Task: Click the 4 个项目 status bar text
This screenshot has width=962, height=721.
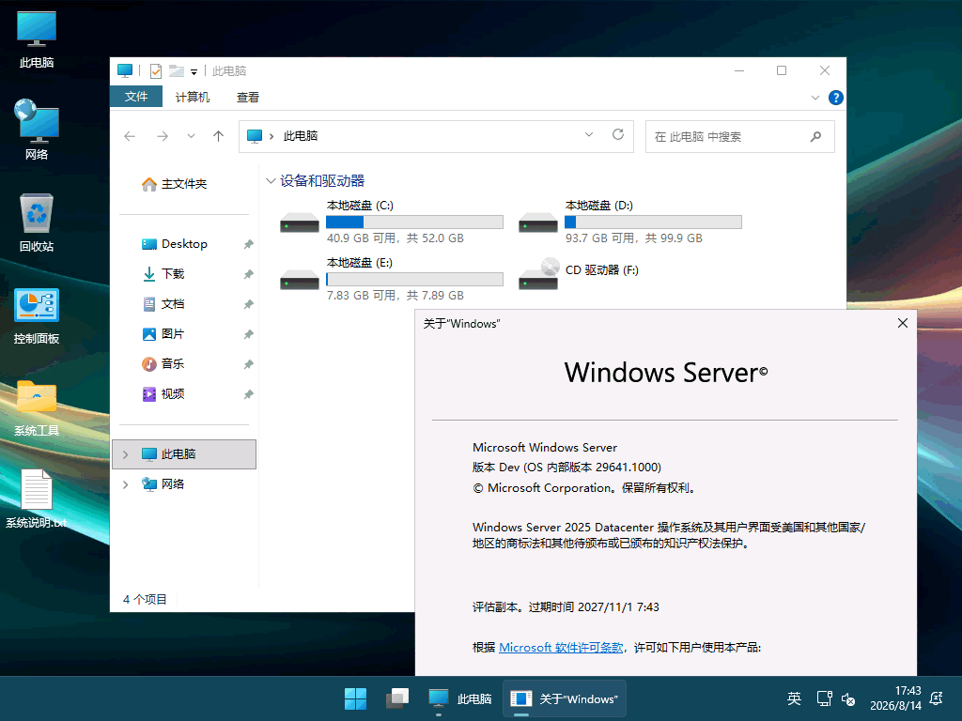Action: [x=145, y=600]
